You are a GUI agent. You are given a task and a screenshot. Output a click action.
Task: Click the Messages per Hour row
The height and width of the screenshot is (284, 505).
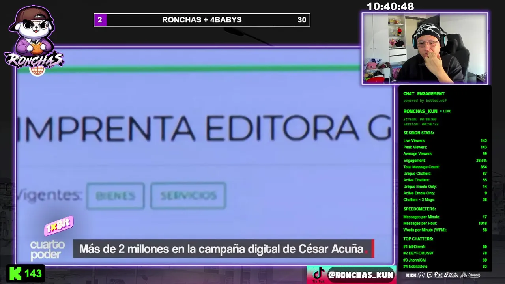point(445,223)
